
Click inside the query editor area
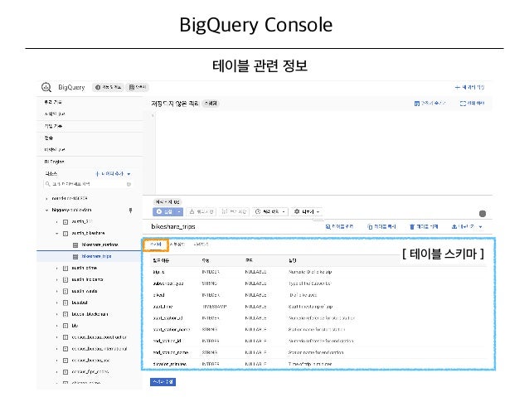point(323,152)
